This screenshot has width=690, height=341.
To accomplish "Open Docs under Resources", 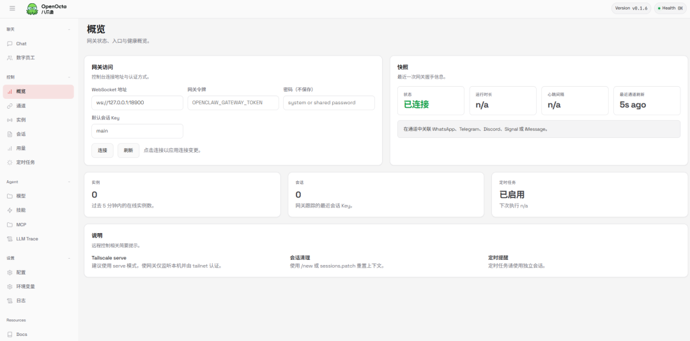I will (x=21, y=334).
